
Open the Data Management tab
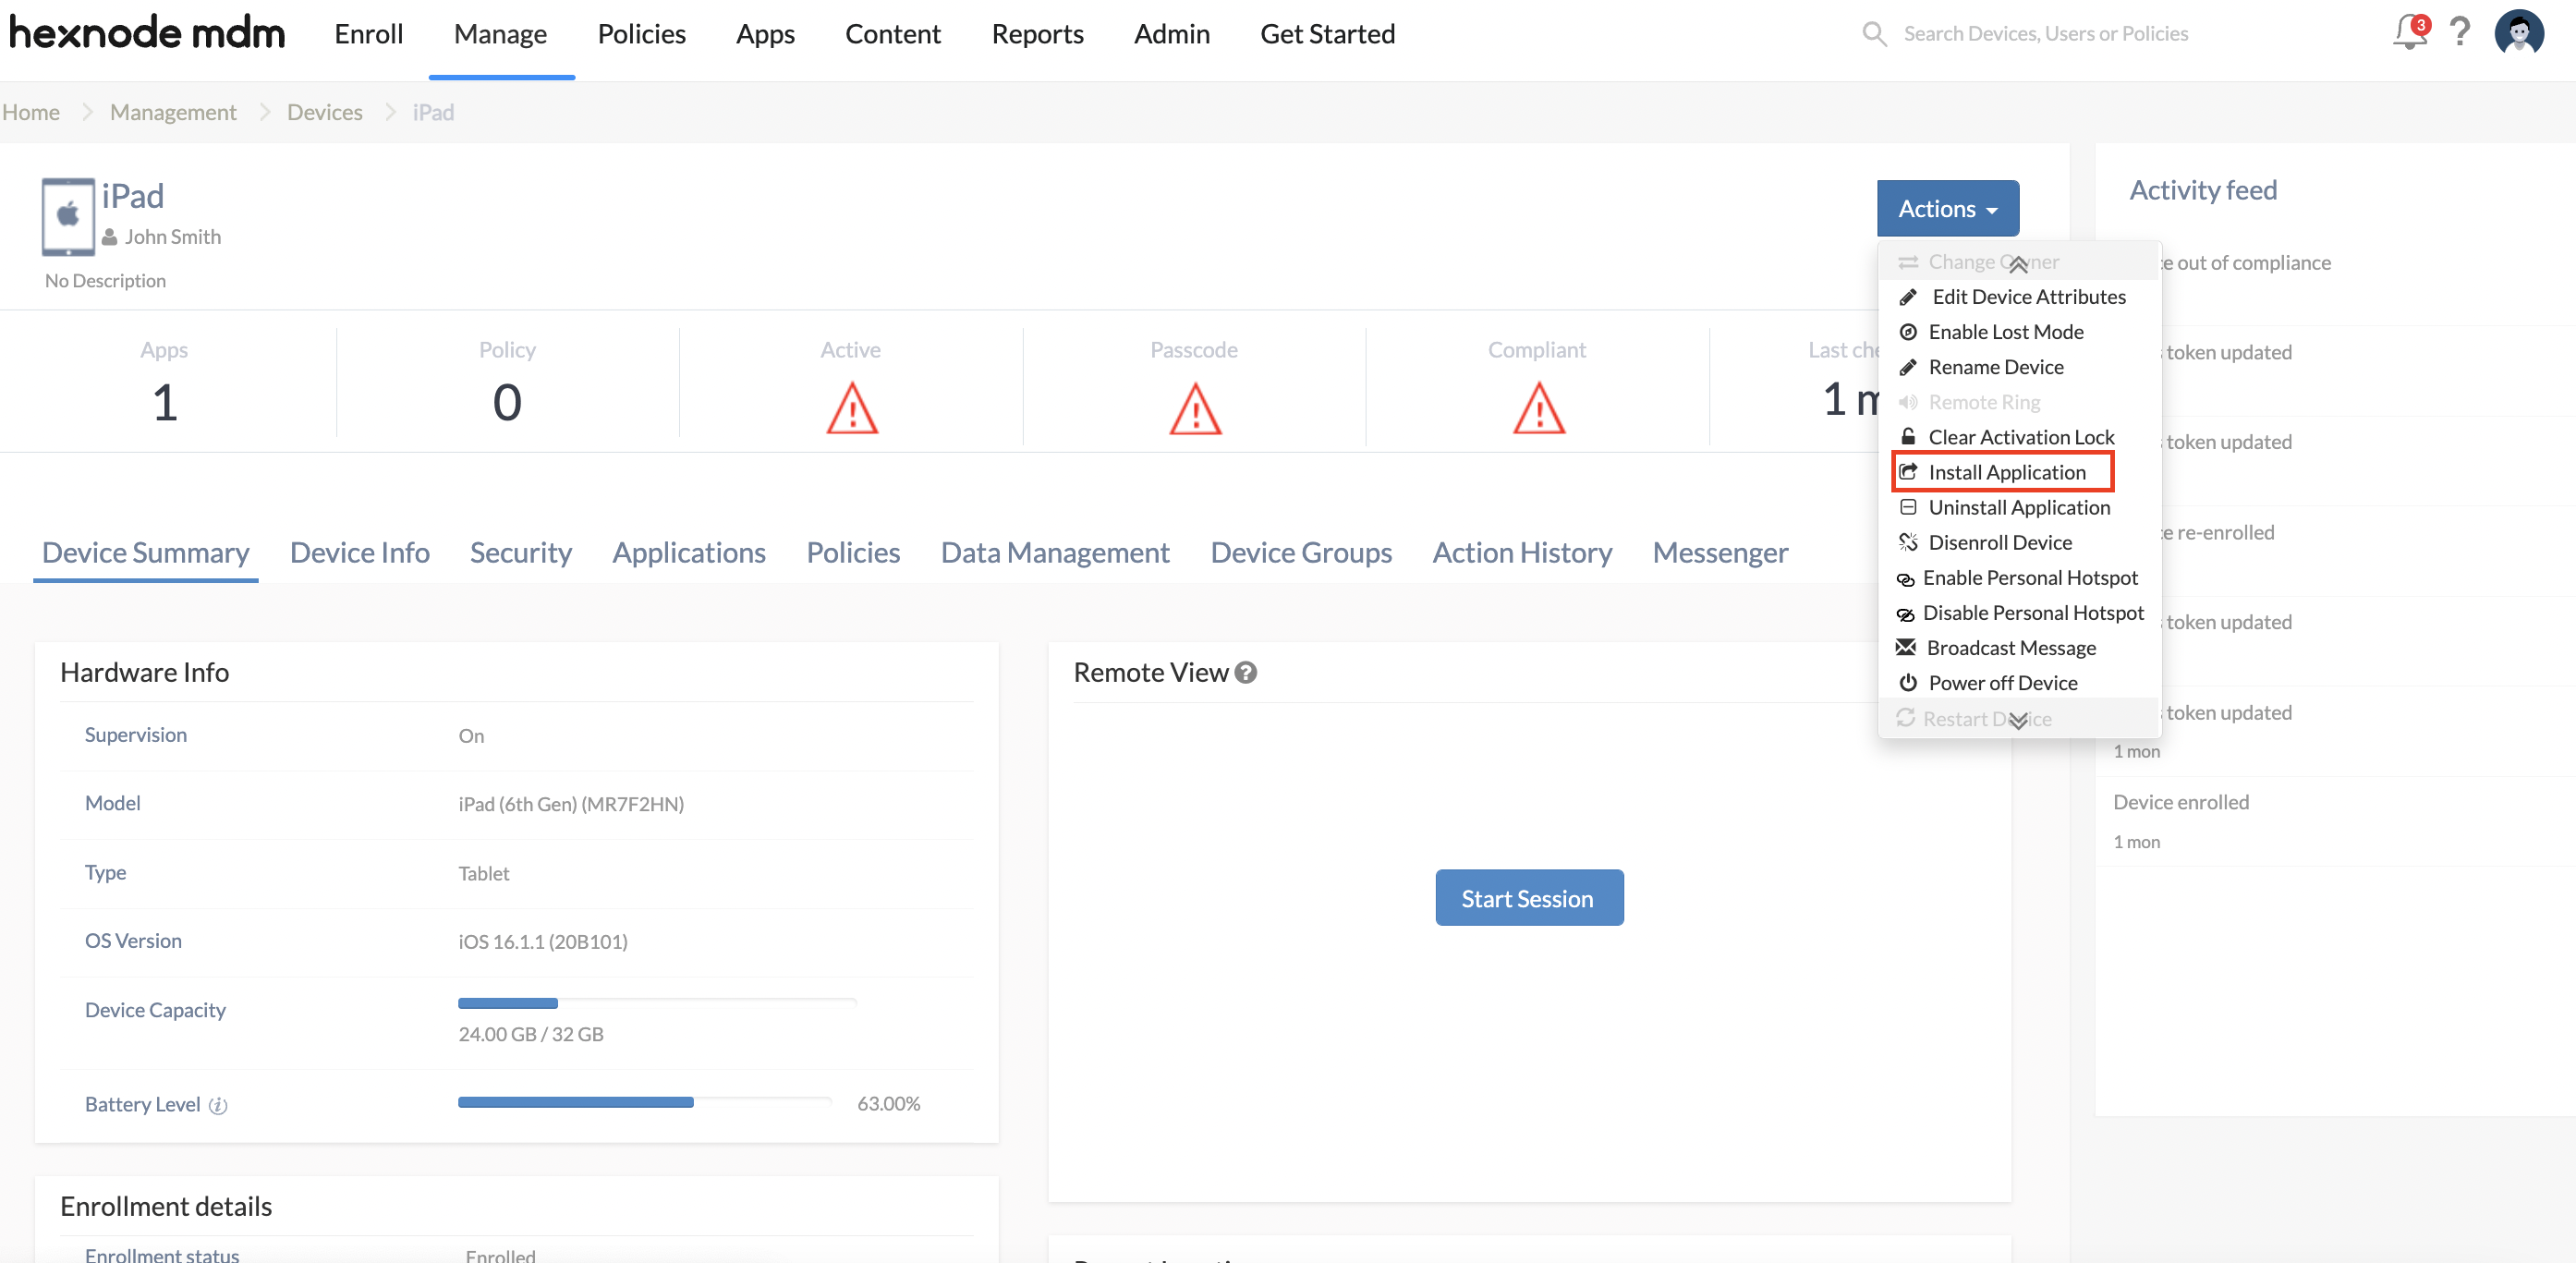[x=1055, y=552]
